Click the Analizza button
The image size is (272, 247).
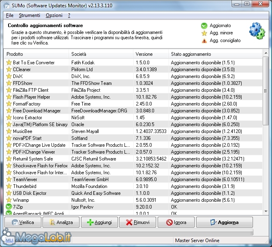(61, 222)
